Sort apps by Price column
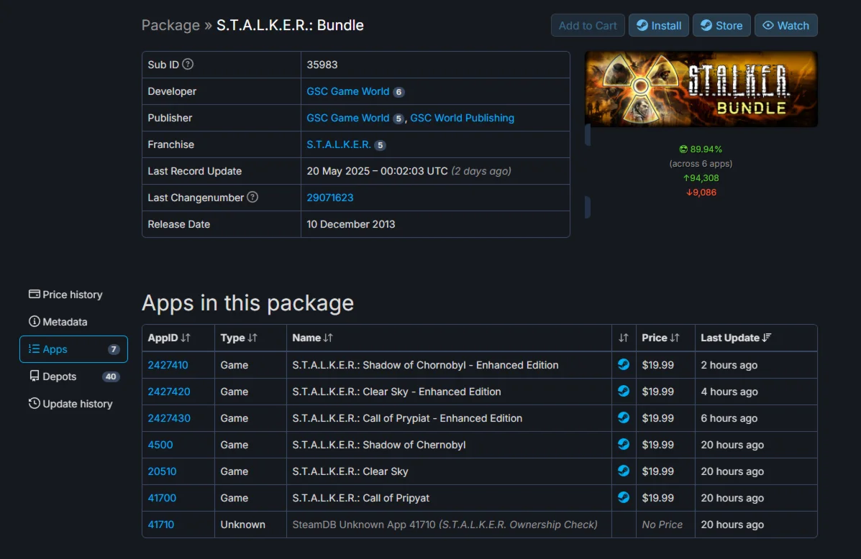The width and height of the screenshot is (861, 559). point(660,338)
